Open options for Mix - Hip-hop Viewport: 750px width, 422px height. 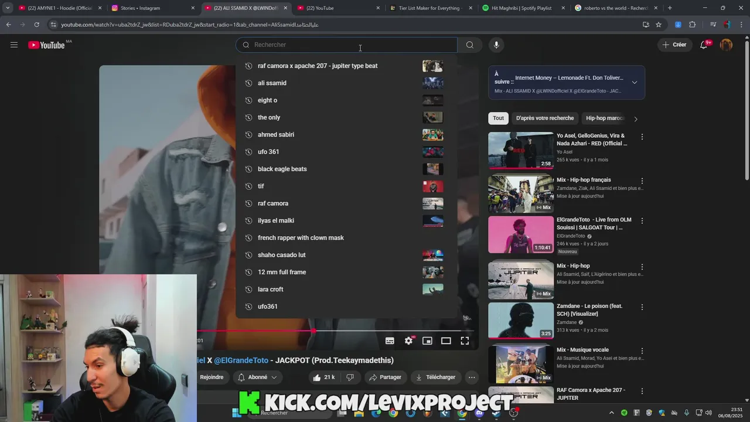pos(642,267)
